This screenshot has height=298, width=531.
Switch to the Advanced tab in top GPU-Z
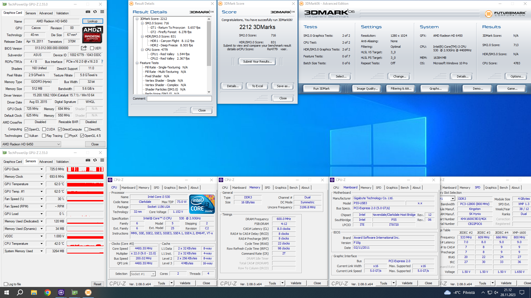(x=46, y=13)
